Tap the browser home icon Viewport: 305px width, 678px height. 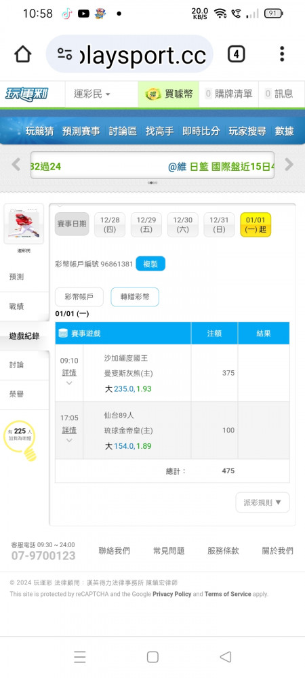(x=22, y=54)
